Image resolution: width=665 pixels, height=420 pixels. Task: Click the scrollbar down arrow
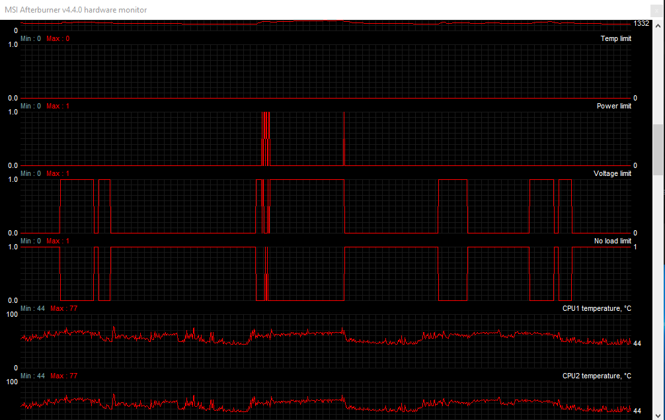(x=658, y=415)
